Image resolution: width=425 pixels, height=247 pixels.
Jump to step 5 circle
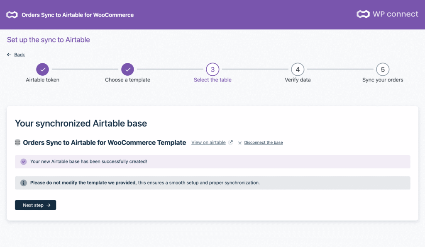click(383, 70)
